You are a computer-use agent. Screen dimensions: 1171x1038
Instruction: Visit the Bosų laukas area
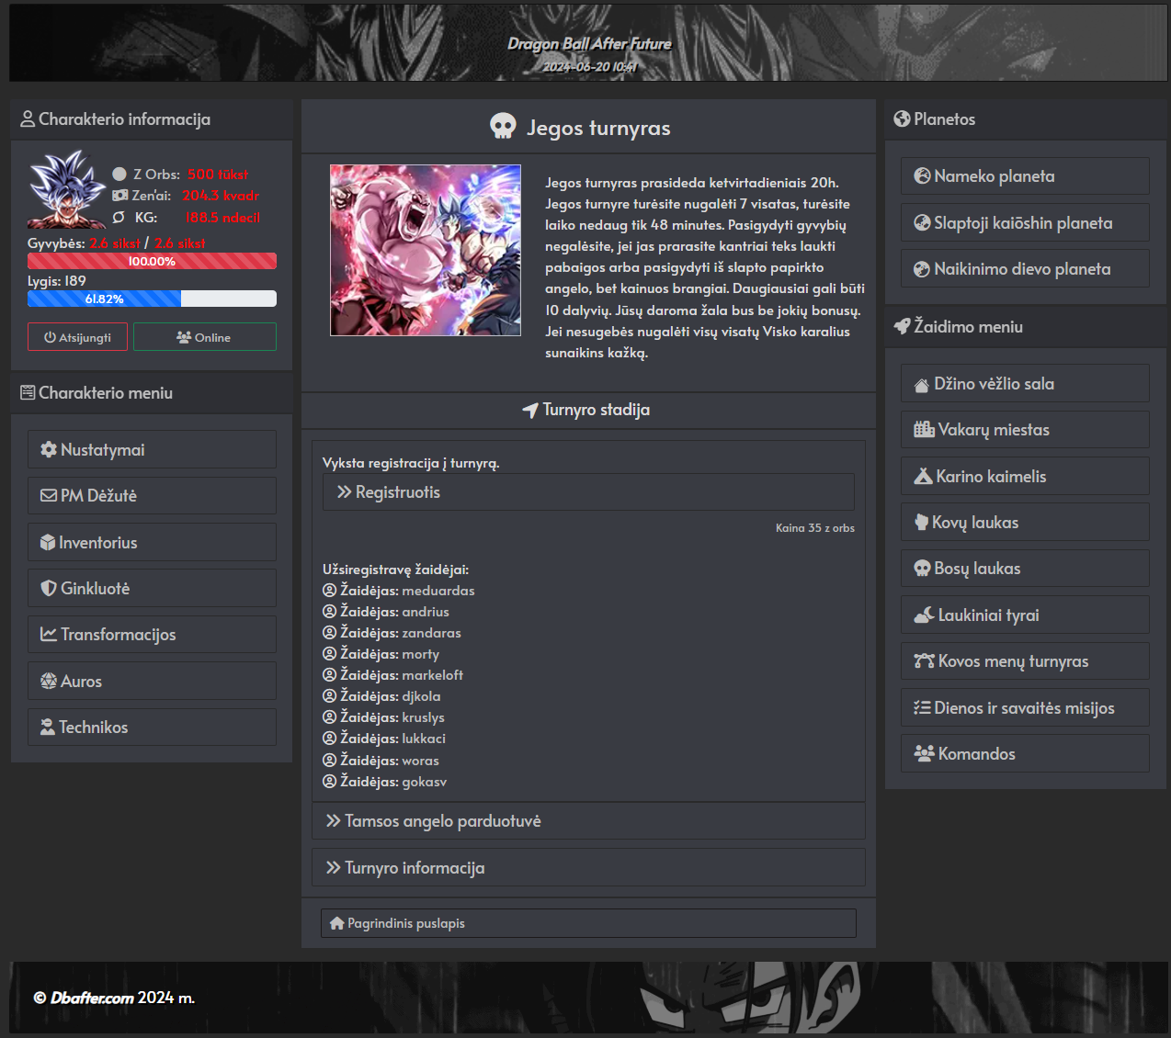pyautogui.click(x=1025, y=569)
